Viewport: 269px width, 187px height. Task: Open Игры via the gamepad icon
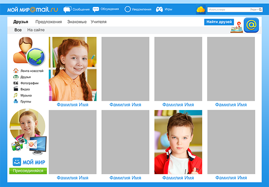pyautogui.click(x=159, y=9)
